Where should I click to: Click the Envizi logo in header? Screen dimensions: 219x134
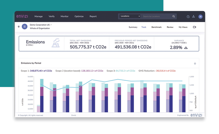[x=22, y=16]
